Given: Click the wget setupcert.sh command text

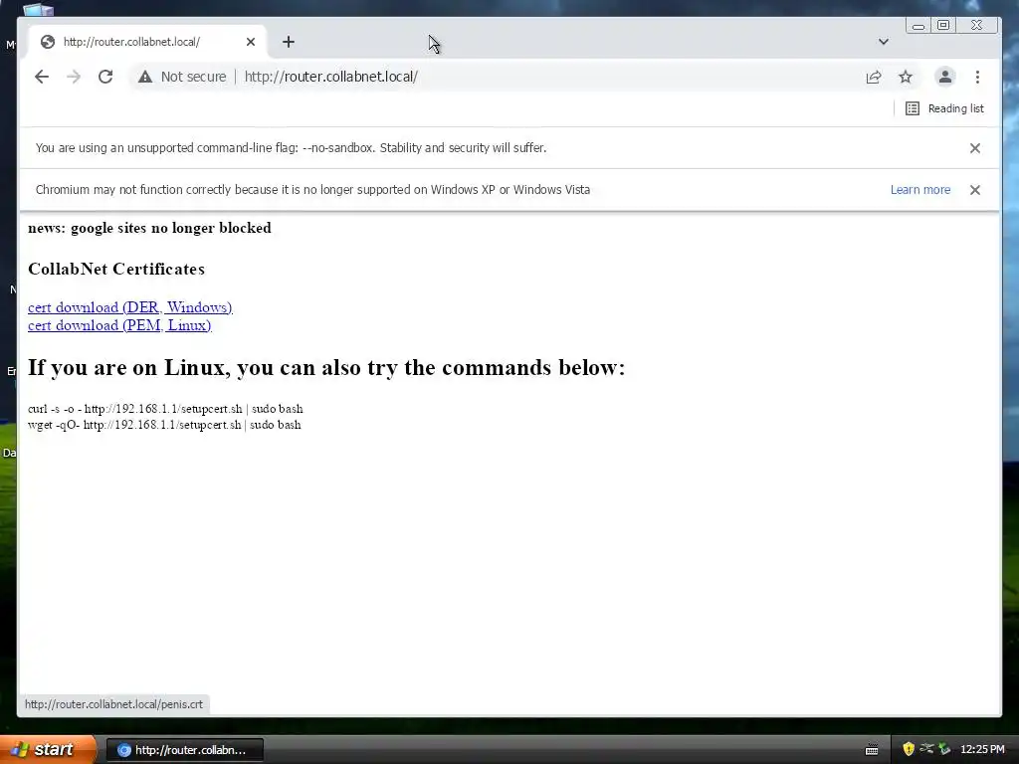Looking at the screenshot, I should click(164, 425).
